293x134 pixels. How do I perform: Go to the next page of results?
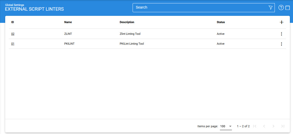point(273,126)
